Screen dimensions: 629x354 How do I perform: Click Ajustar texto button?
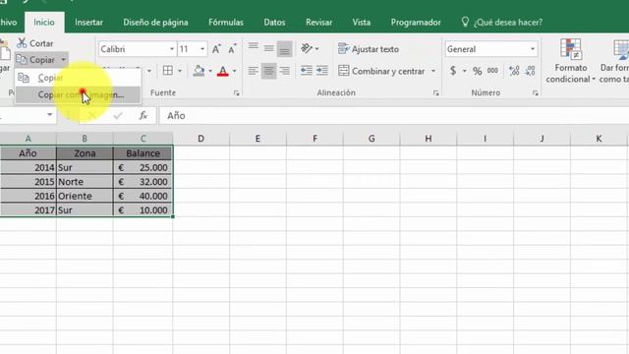369,49
